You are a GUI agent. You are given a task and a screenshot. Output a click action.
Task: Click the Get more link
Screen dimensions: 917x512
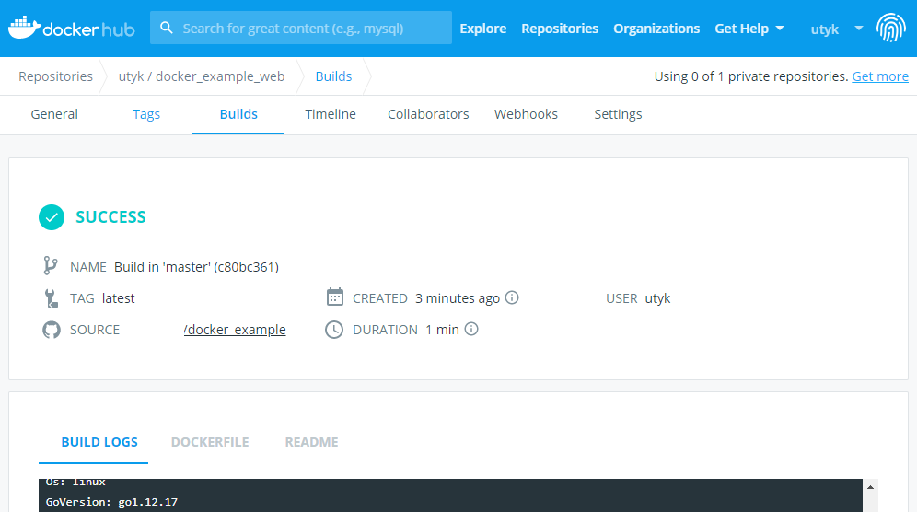[x=880, y=76]
